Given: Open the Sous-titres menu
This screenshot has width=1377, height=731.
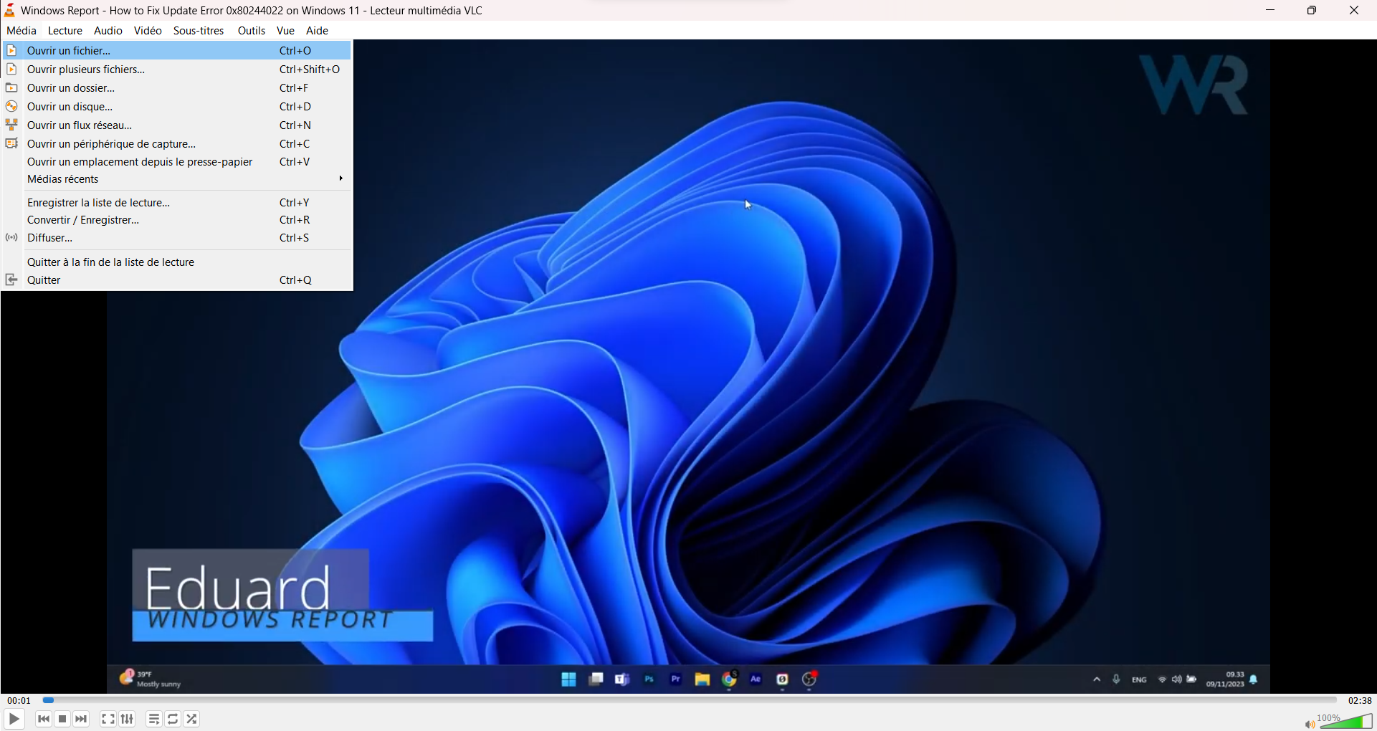Looking at the screenshot, I should pos(199,30).
